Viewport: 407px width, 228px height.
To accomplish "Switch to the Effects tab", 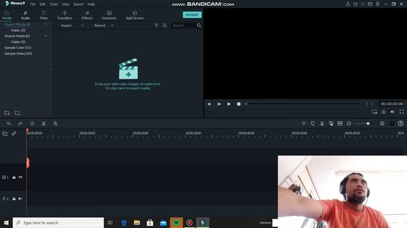I will tap(87, 15).
